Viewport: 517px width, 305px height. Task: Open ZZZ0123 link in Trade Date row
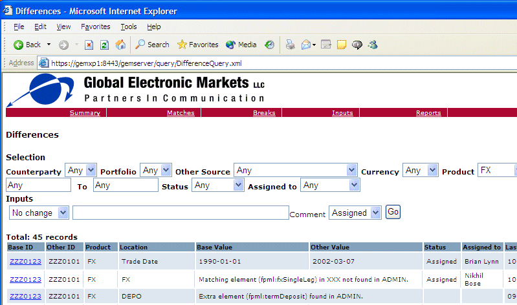coord(25,262)
